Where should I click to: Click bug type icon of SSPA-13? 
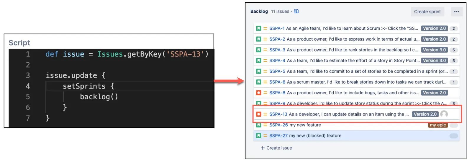(x=258, y=114)
